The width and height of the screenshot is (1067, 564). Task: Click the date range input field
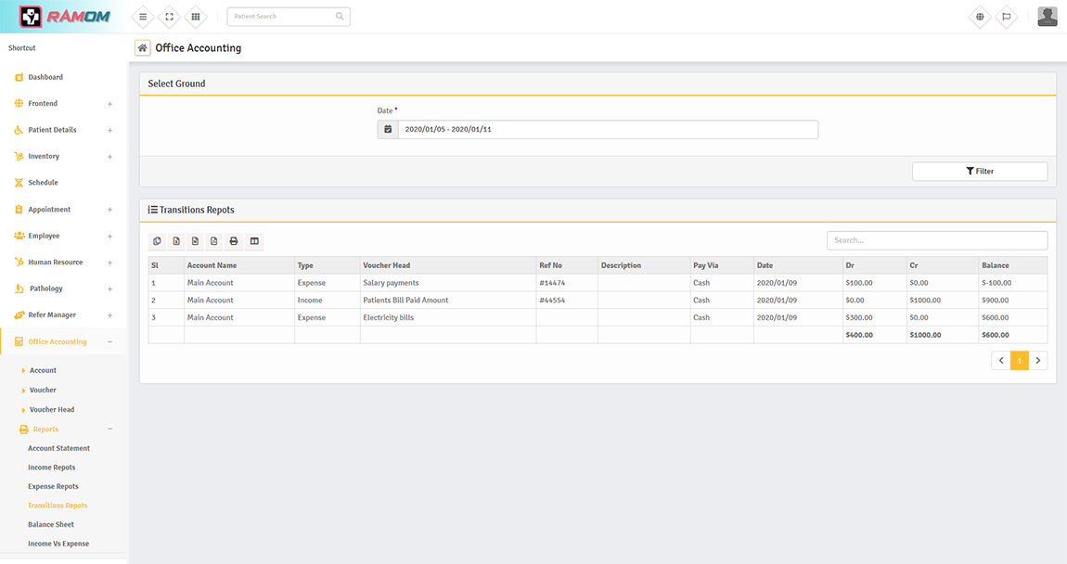pos(608,130)
